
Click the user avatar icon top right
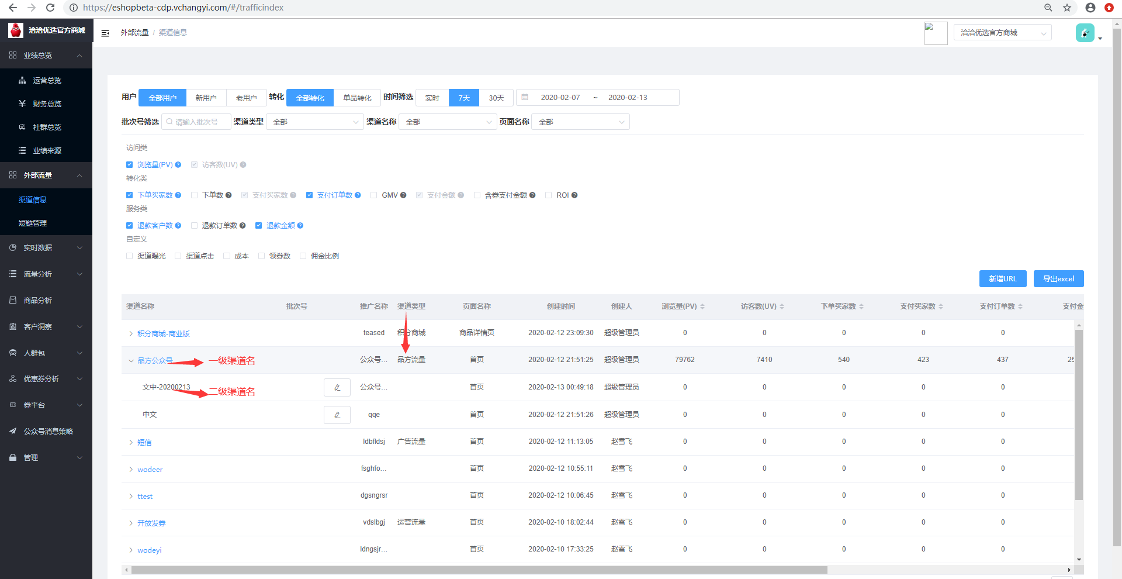(1085, 33)
